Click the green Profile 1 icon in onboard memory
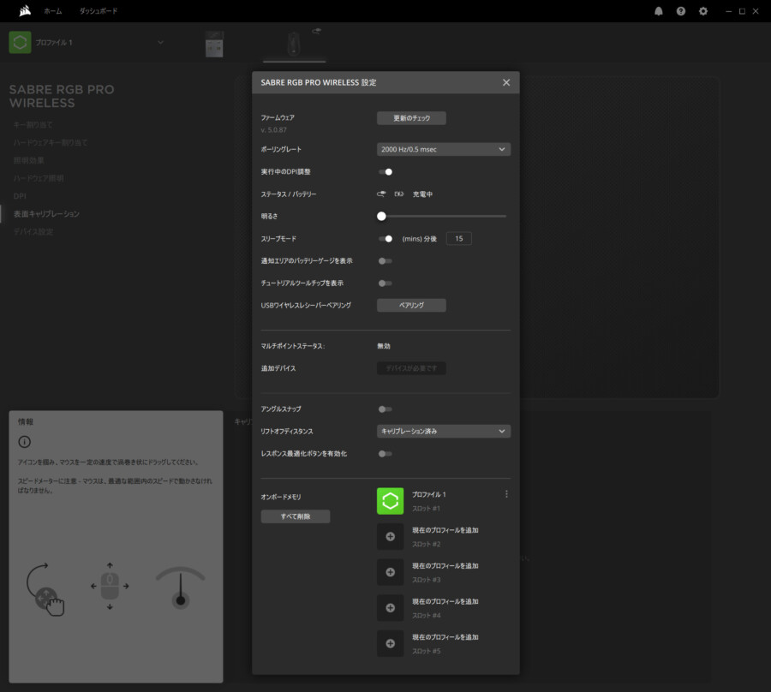 (x=390, y=501)
